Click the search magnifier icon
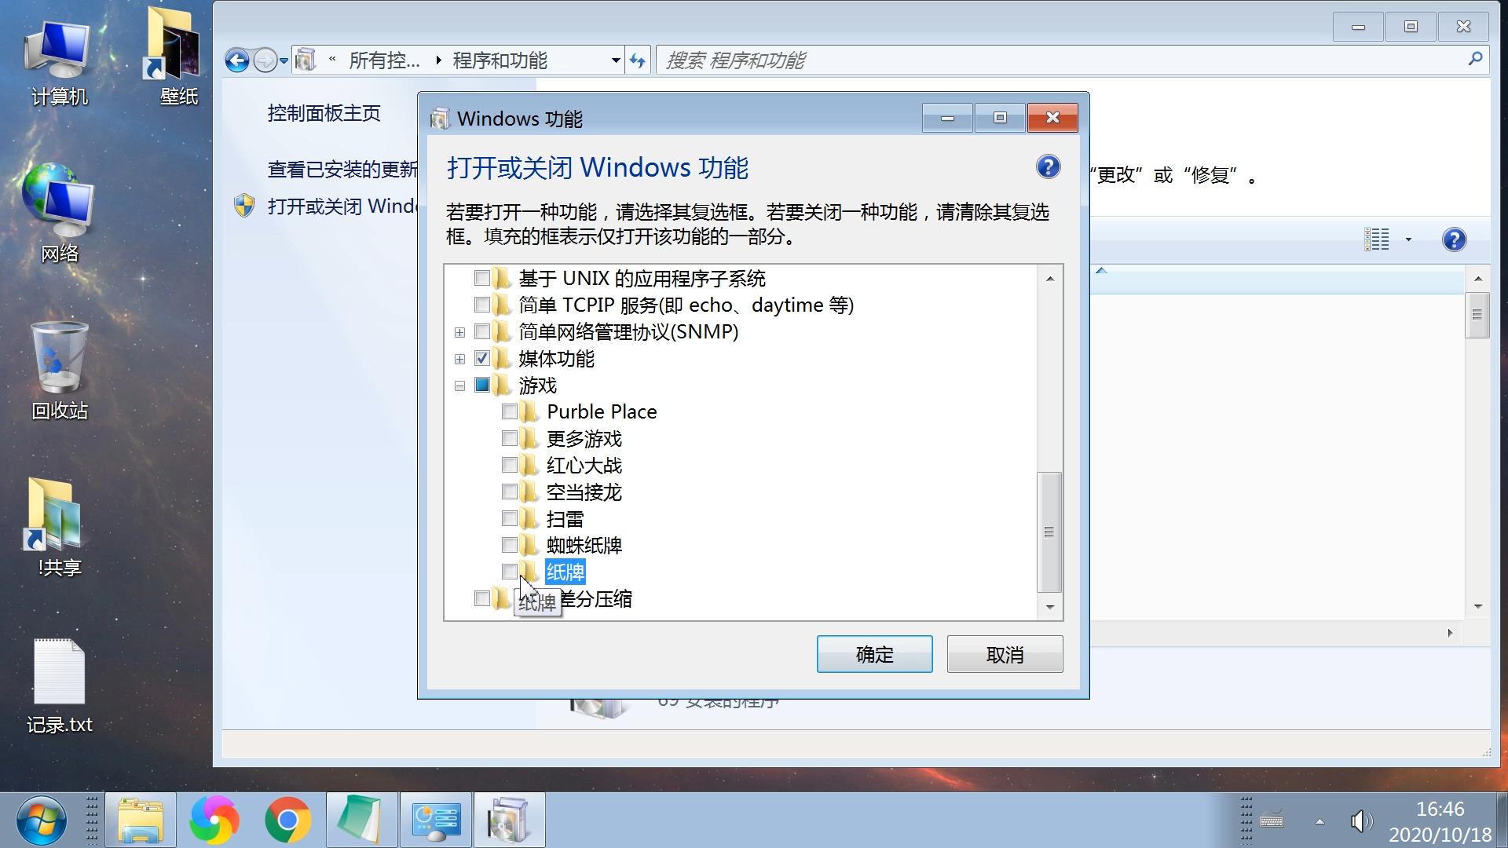 pos(1475,59)
